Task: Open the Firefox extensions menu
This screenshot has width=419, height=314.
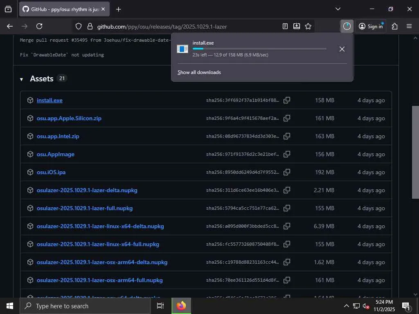Action: pyautogui.click(x=395, y=26)
